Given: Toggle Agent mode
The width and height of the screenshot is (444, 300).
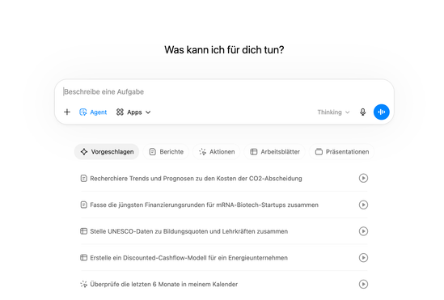Looking at the screenshot, I should pos(93,112).
